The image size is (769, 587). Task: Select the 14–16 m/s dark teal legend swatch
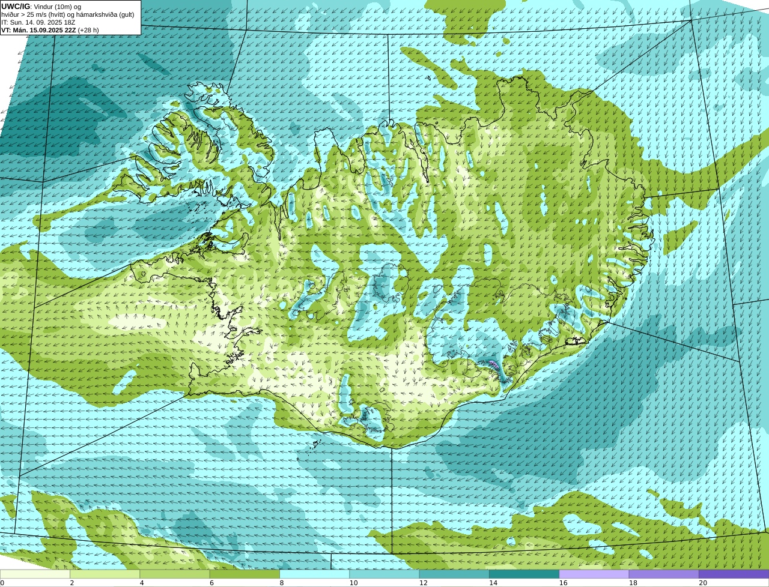(524, 574)
